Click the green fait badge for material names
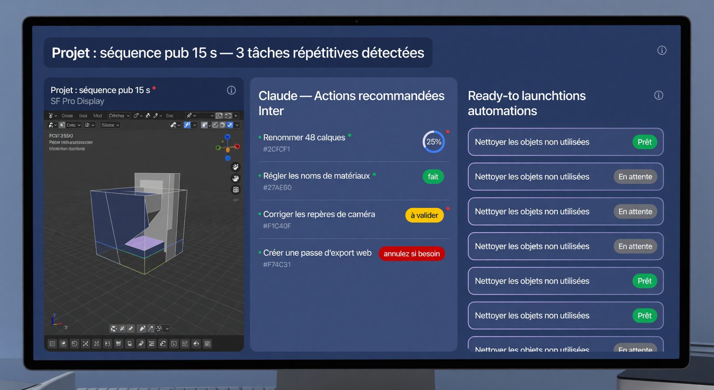The height and width of the screenshot is (390, 714). click(x=433, y=177)
